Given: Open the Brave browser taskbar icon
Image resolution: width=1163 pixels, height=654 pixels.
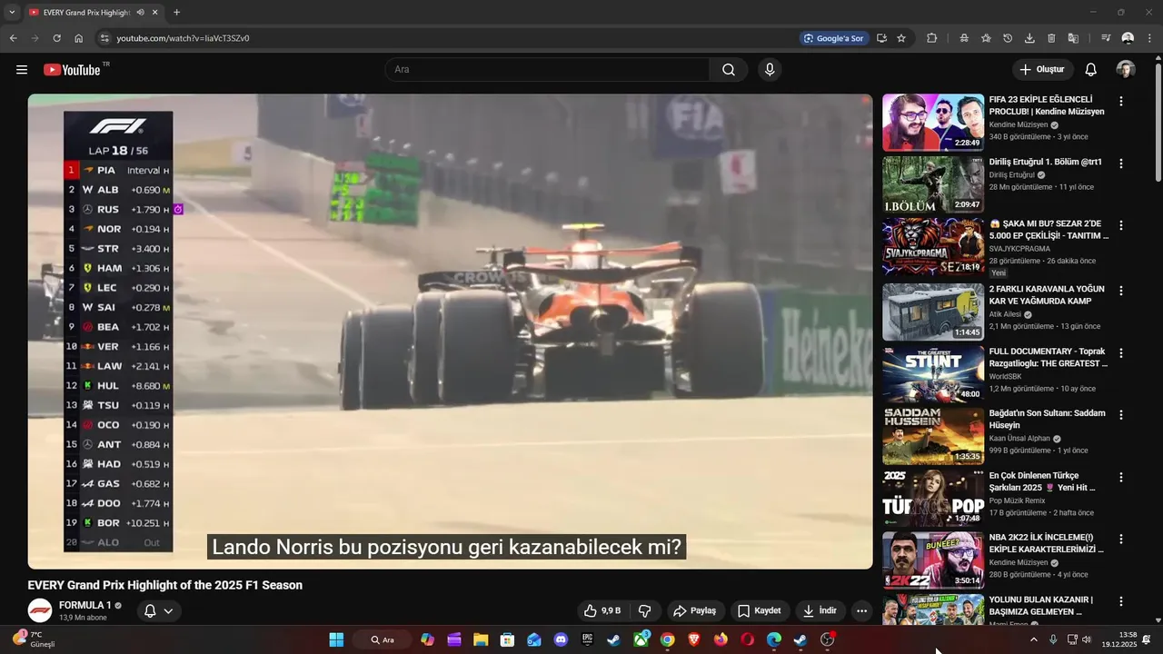Looking at the screenshot, I should coord(694,639).
